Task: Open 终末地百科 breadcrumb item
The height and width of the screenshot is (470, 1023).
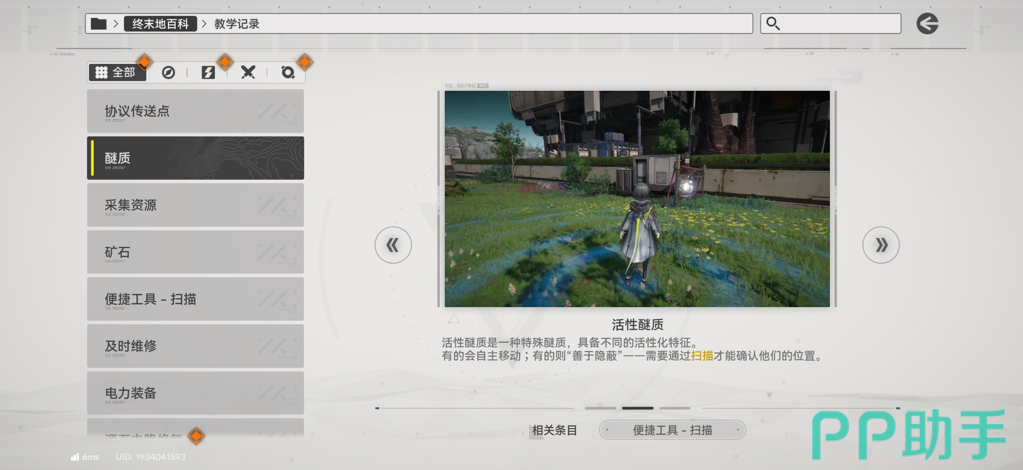Action: click(160, 24)
